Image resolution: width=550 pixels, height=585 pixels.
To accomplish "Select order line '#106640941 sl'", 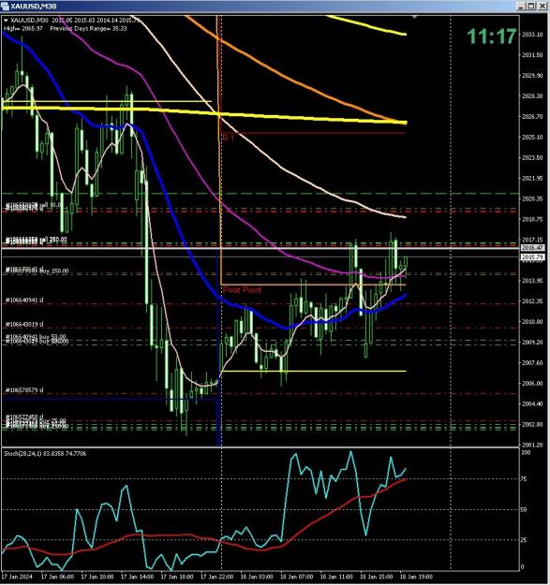I will pos(24,300).
